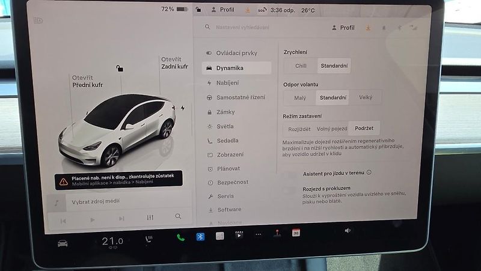This screenshot has width=481, height=271.
Task: Toggle Asistent pro jízdu v terénu switch
Action: [x=289, y=175]
